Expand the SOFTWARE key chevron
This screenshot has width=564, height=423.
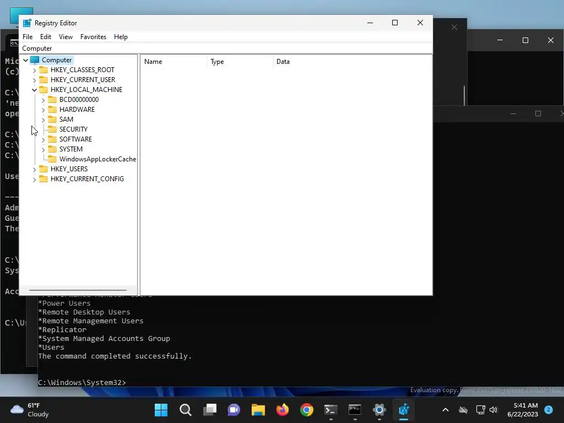click(x=43, y=139)
